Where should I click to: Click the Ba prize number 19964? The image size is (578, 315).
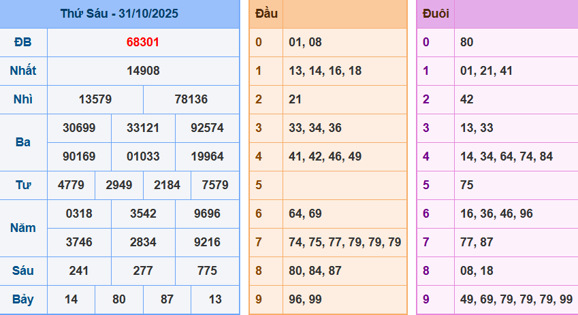(207, 156)
